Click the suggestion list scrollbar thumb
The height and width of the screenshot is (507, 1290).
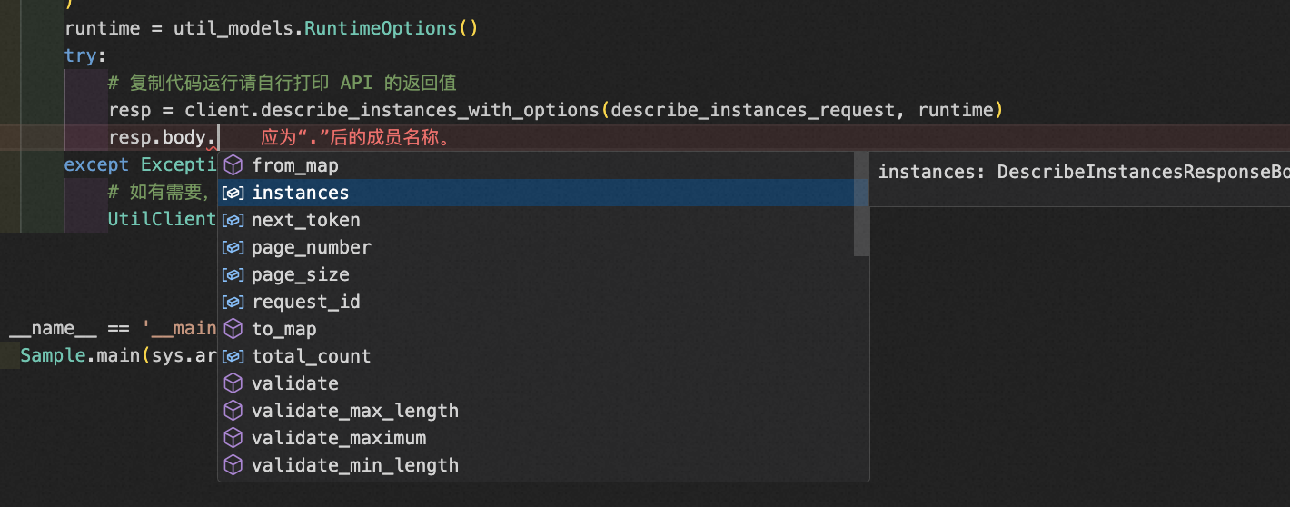tap(861, 204)
